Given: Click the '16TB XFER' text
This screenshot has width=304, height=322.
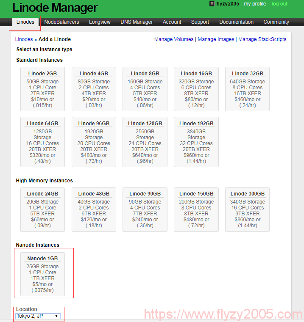Looking at the screenshot, I should [x=248, y=94].
